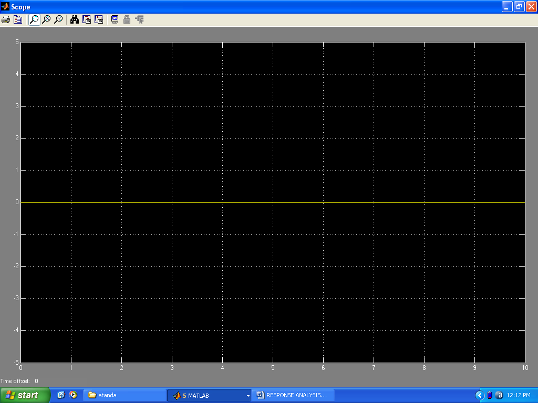
Task: Click the Print icon in Scope toolbar
Action: point(6,19)
